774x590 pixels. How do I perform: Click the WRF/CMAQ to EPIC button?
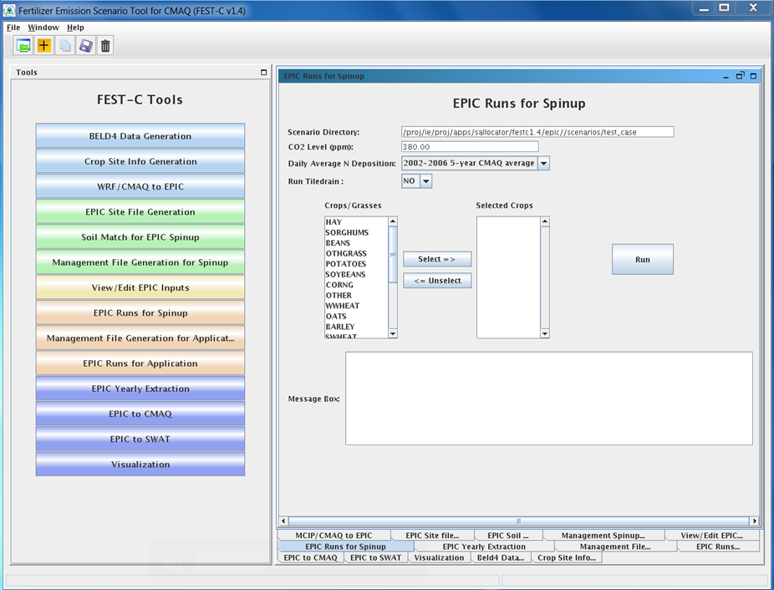tap(140, 186)
